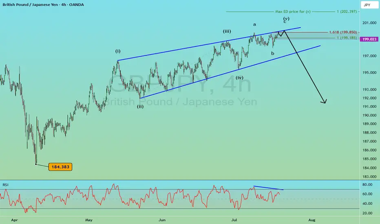
Task: Click the '1 (202.397)' level label
Action: (x=347, y=11)
